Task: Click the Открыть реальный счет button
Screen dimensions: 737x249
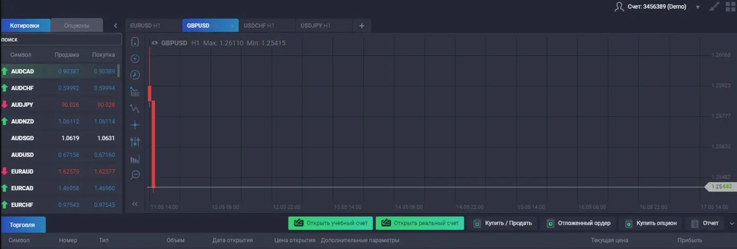Action: coord(419,223)
